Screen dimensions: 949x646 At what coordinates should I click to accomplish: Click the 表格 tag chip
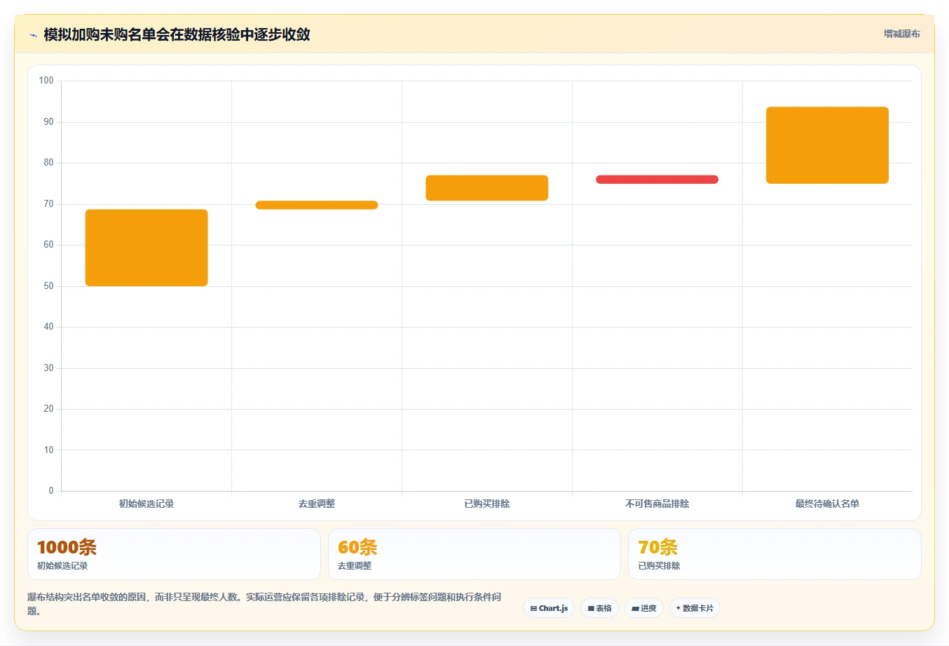(599, 608)
